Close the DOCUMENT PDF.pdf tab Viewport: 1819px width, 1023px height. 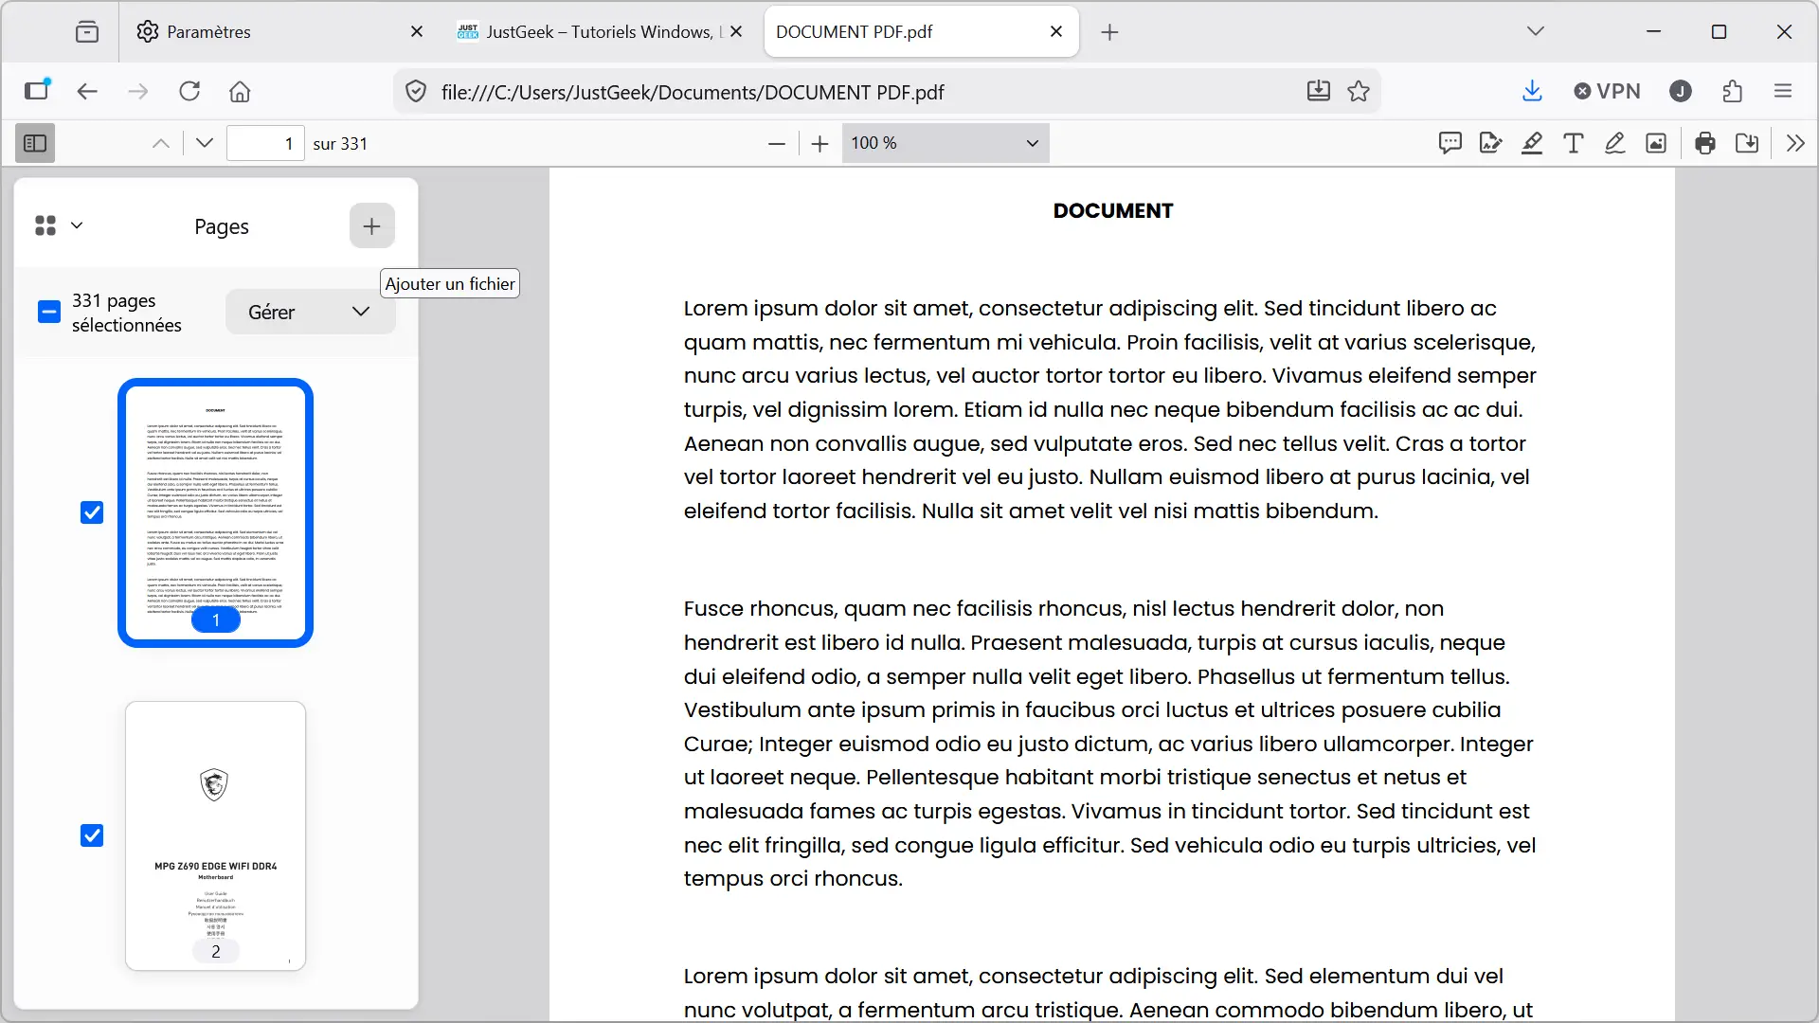coord(1056,31)
